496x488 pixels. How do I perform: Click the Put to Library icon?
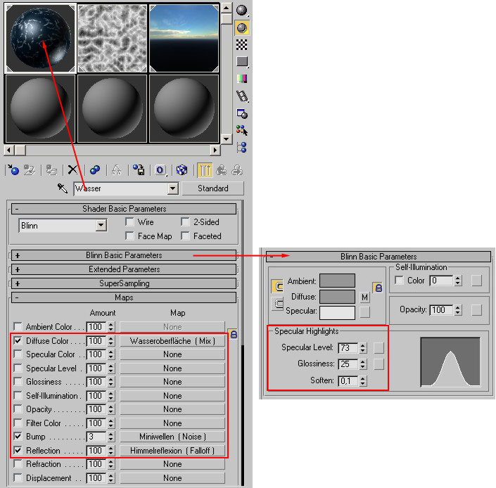tap(139, 169)
